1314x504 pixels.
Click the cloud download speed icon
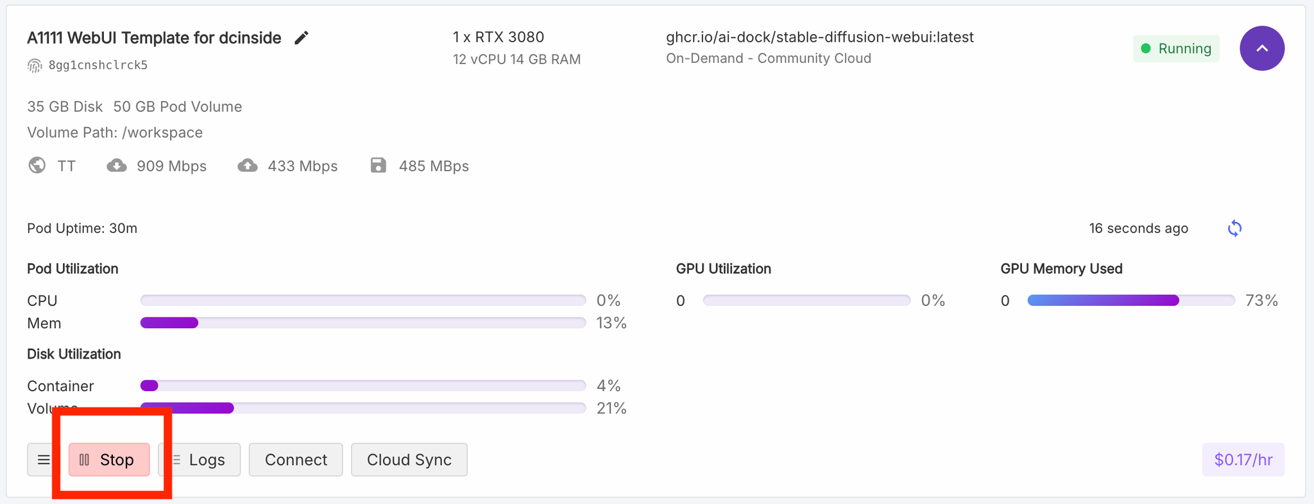point(116,165)
